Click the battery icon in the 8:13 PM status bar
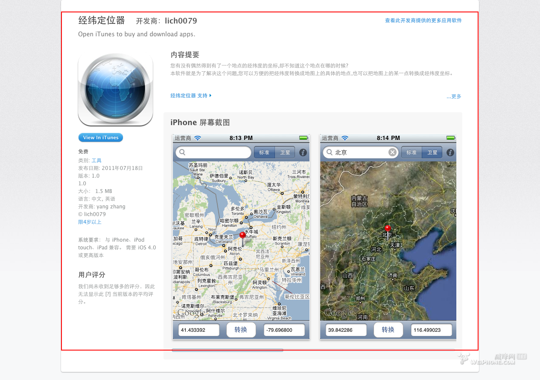The height and width of the screenshot is (380, 540). (304, 138)
